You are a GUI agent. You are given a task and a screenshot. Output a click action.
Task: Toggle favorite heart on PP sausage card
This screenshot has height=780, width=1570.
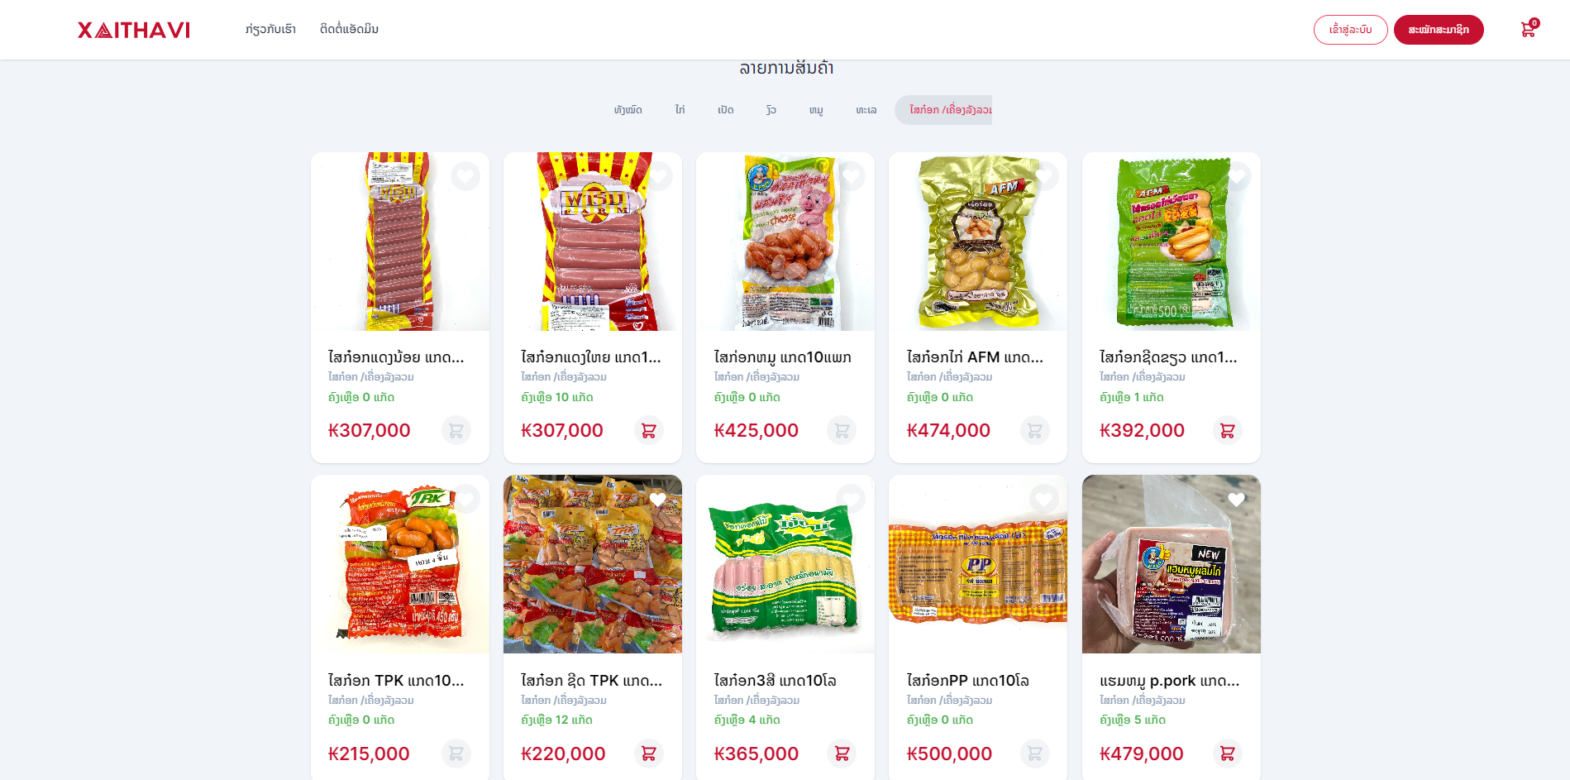(x=1044, y=499)
